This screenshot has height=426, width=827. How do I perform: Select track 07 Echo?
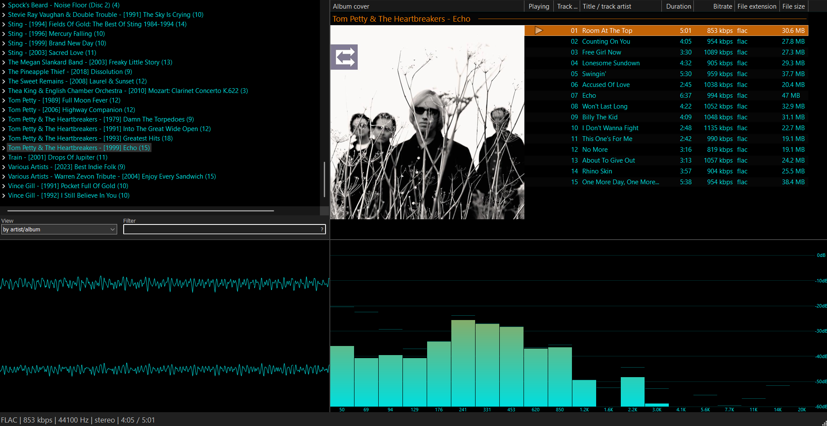tap(666, 96)
